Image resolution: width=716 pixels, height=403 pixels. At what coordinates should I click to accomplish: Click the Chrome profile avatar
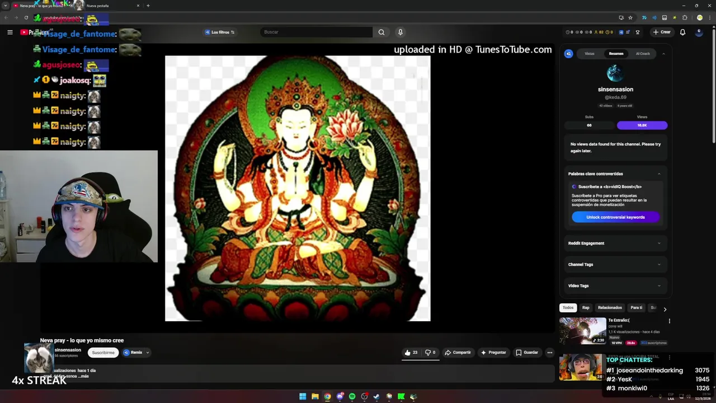[x=699, y=17]
